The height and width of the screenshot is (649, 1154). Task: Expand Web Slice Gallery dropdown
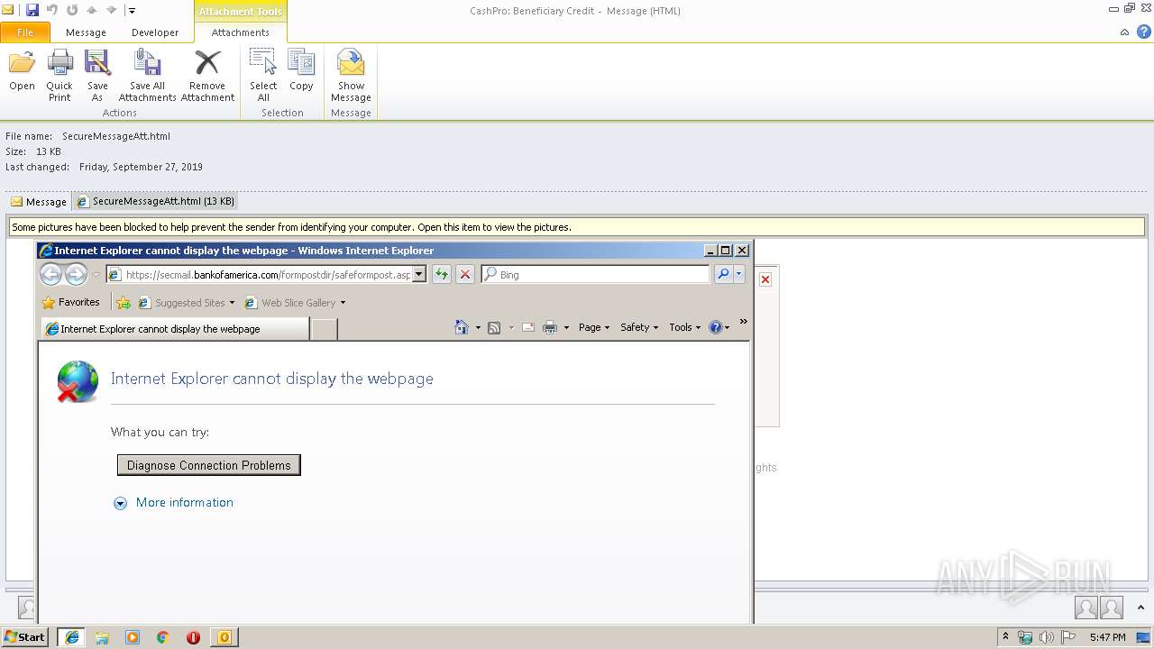(x=343, y=303)
